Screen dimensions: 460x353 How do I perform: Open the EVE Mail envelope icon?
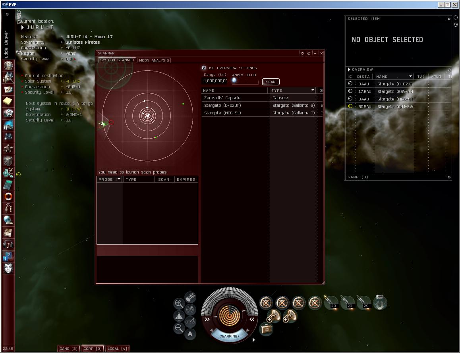8,89
